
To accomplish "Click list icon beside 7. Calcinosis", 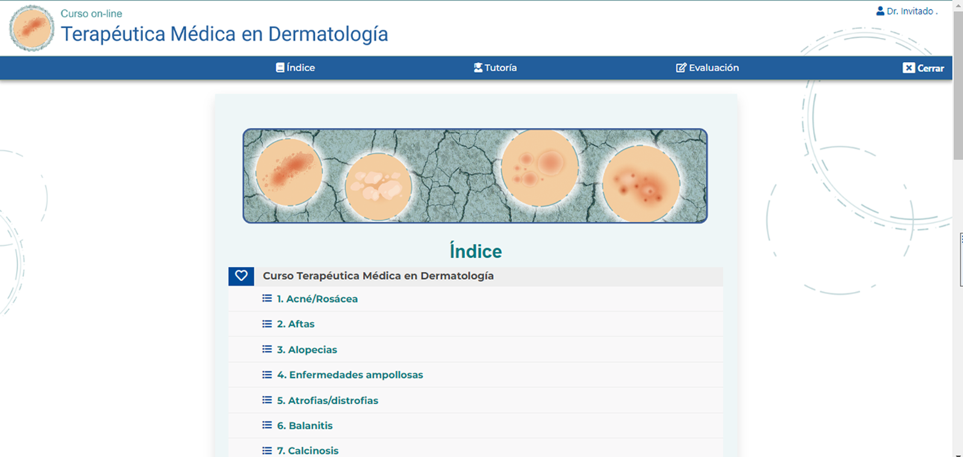I will click(x=267, y=450).
